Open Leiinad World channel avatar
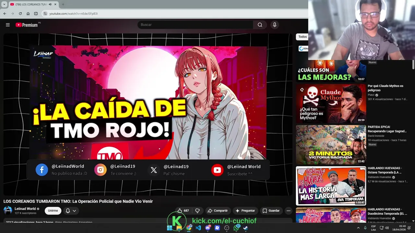This screenshot has height=233, width=415. pyautogui.click(x=8, y=210)
